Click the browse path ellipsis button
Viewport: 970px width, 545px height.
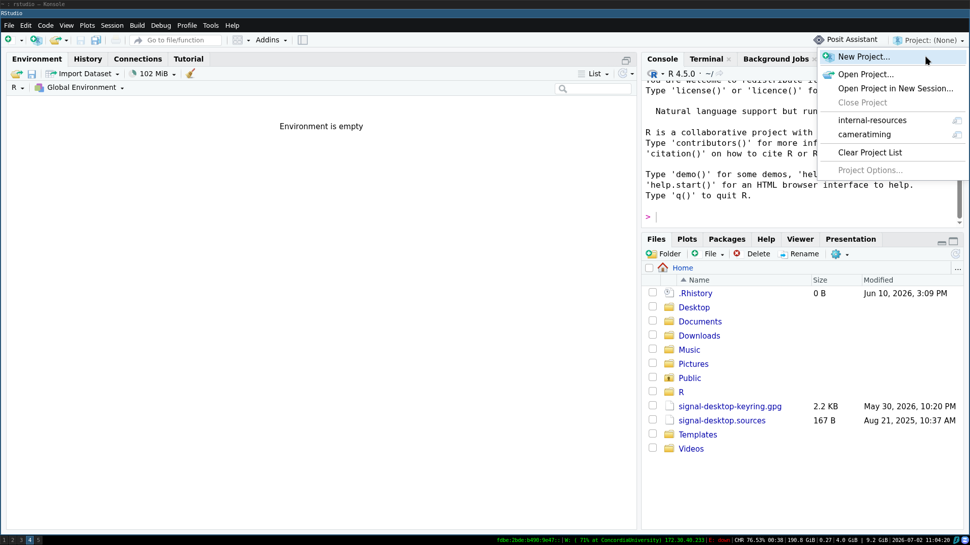(957, 268)
